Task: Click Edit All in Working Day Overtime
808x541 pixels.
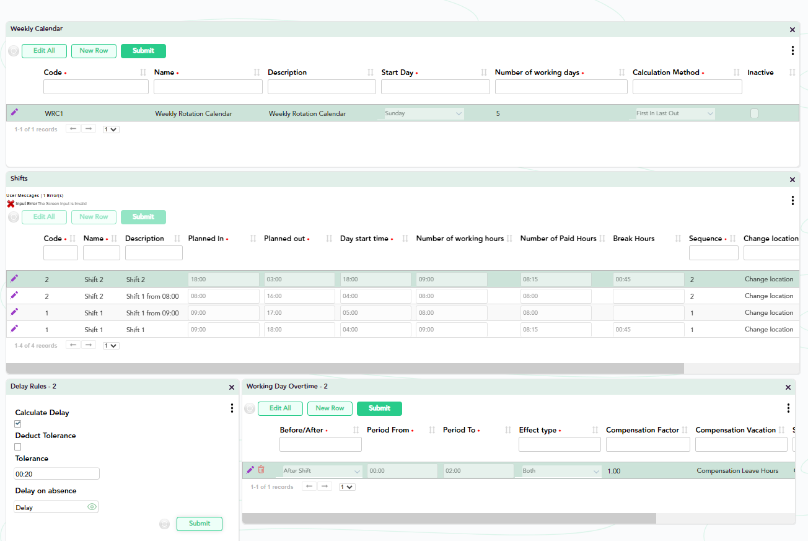Action: pos(280,408)
